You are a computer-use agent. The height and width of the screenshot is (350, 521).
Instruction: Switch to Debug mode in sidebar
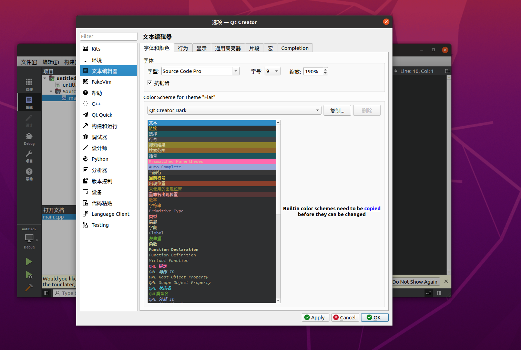coord(29,139)
